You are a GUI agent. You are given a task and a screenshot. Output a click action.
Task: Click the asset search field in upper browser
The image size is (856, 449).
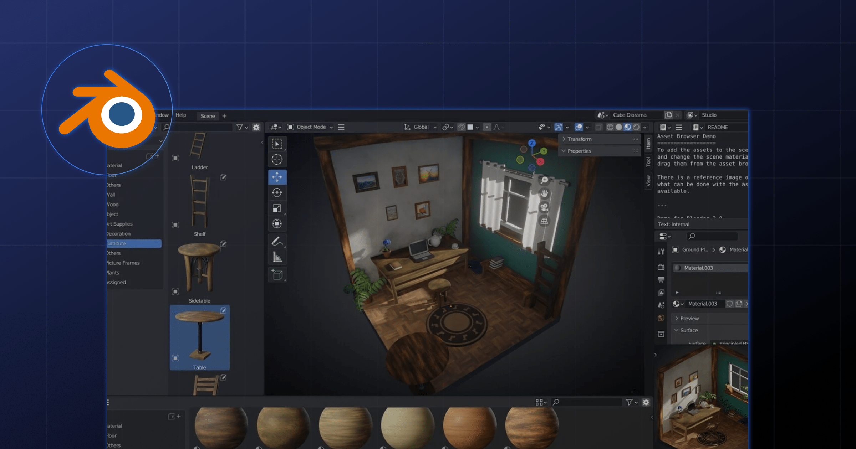point(197,127)
